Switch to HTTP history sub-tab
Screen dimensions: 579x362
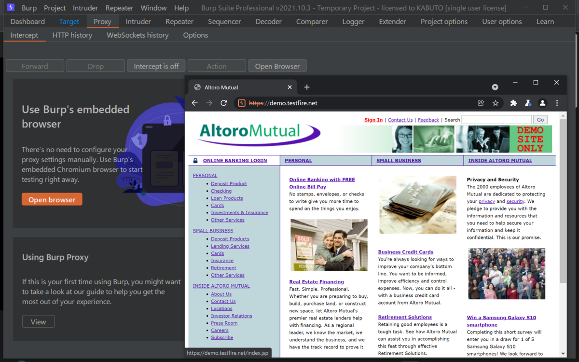coord(72,35)
